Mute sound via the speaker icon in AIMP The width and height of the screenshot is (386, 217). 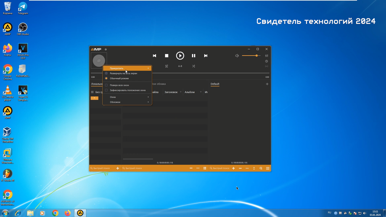point(237,56)
